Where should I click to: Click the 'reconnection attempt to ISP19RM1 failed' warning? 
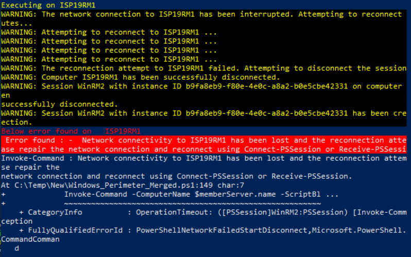pos(203,68)
